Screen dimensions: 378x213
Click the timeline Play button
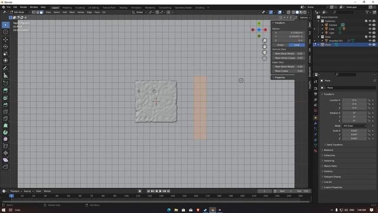tap(160, 191)
